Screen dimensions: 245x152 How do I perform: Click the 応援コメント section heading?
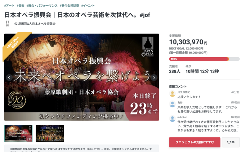[178, 86]
